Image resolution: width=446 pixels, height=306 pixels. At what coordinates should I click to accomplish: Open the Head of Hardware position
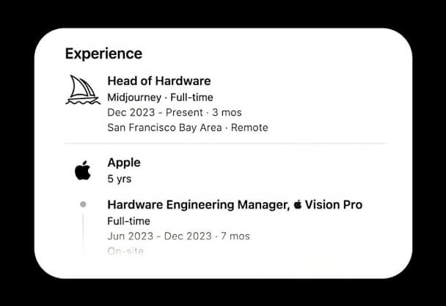158,81
